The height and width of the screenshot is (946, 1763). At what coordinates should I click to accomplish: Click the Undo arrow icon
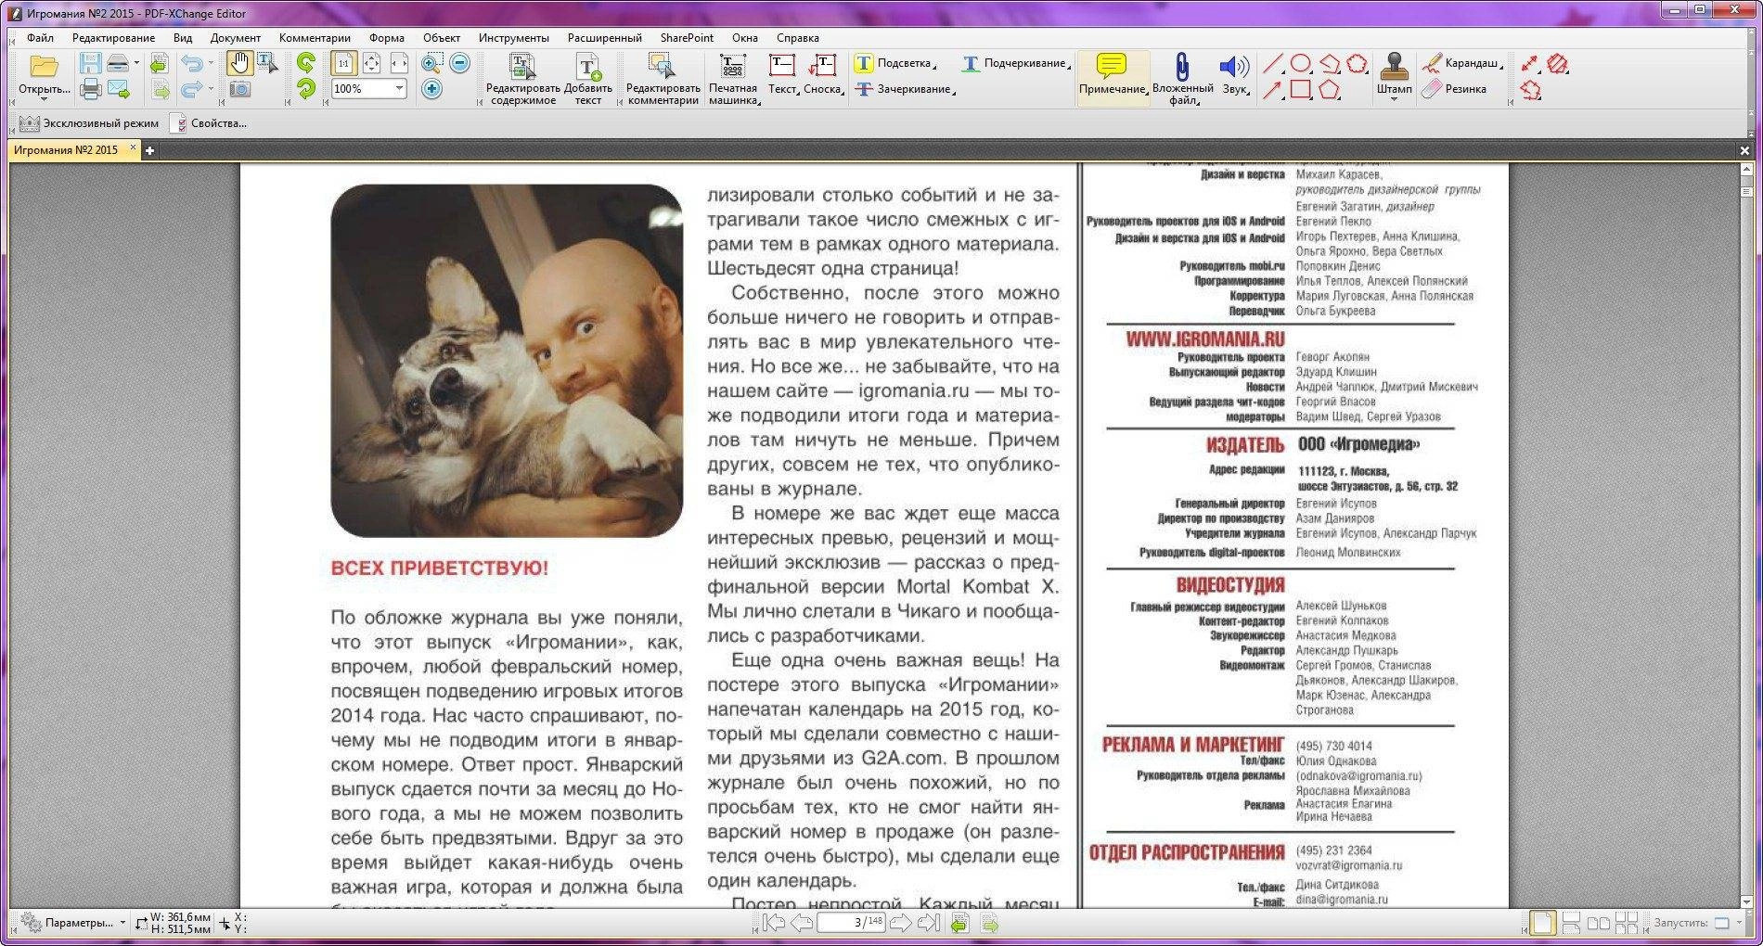tap(191, 63)
